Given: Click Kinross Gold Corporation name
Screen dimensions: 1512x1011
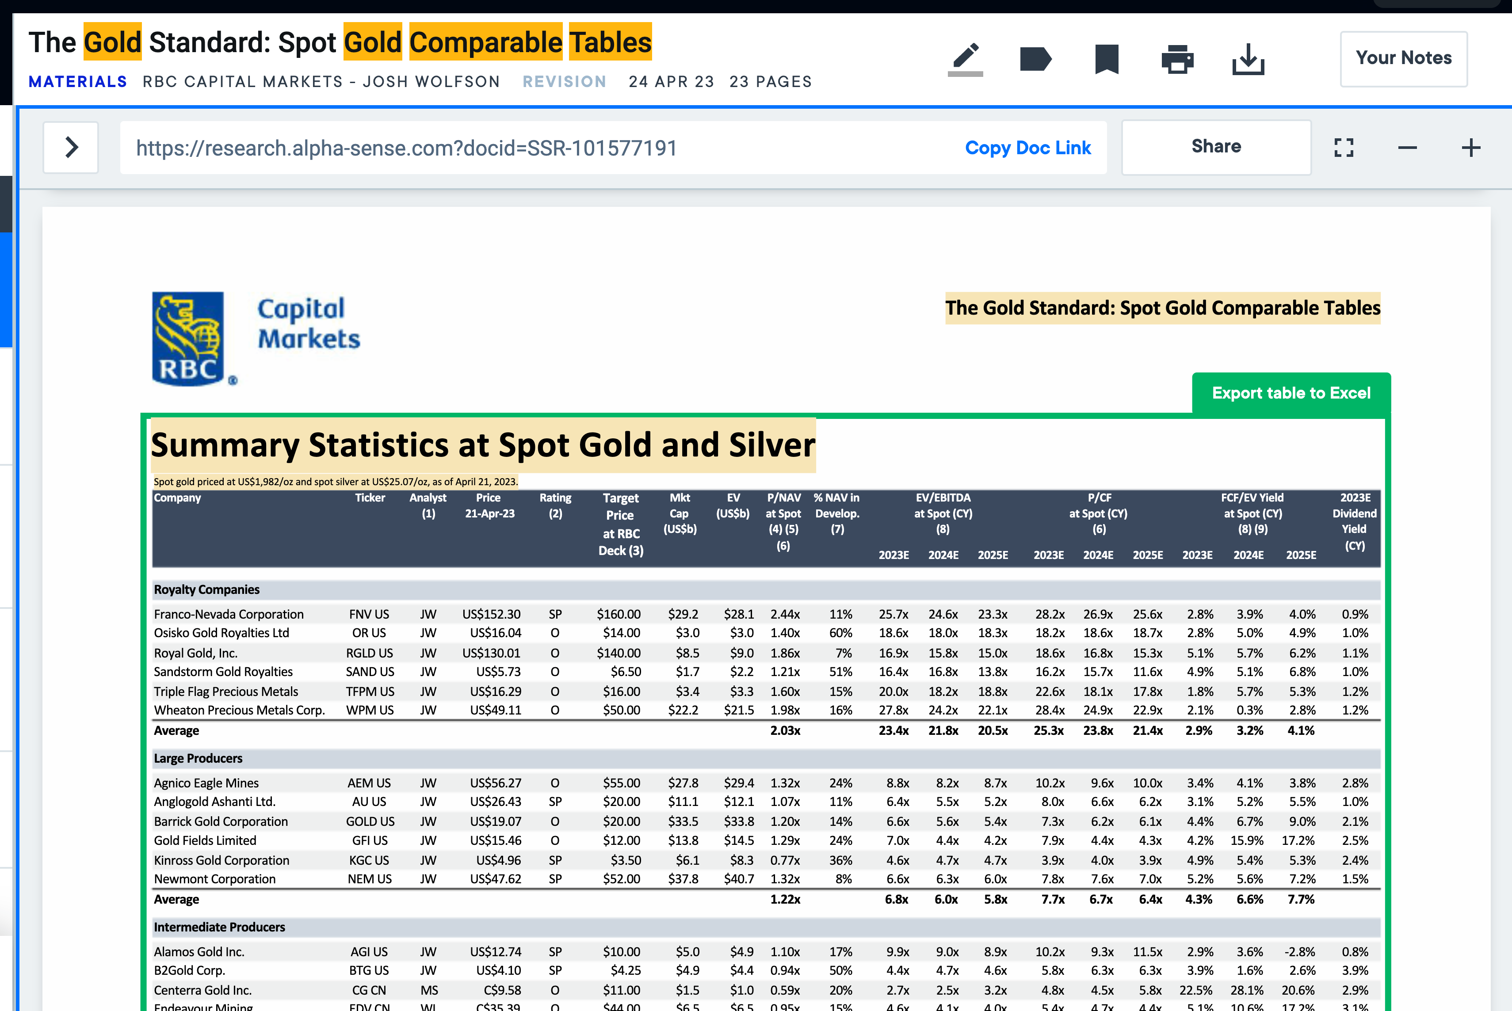Looking at the screenshot, I should (x=221, y=860).
